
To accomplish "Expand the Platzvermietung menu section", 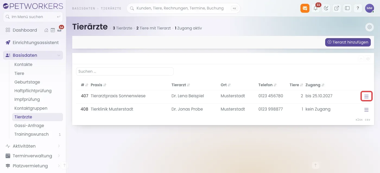I will pos(33,166).
